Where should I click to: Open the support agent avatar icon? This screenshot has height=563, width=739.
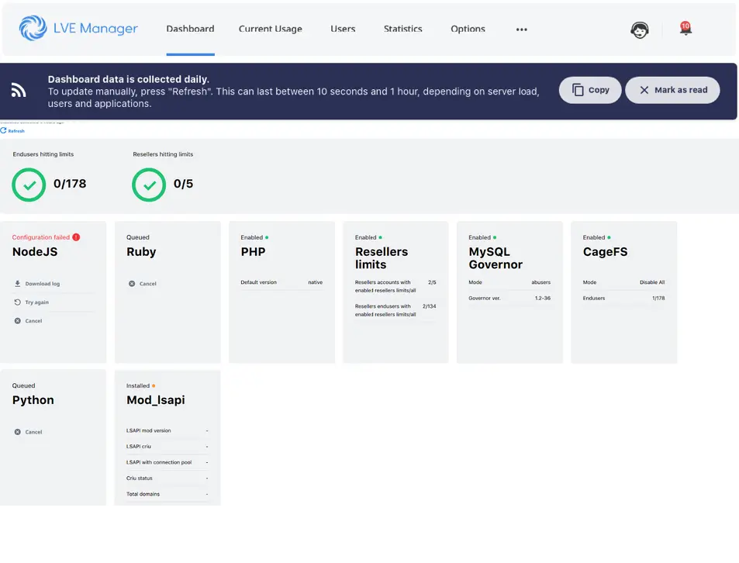(x=640, y=29)
